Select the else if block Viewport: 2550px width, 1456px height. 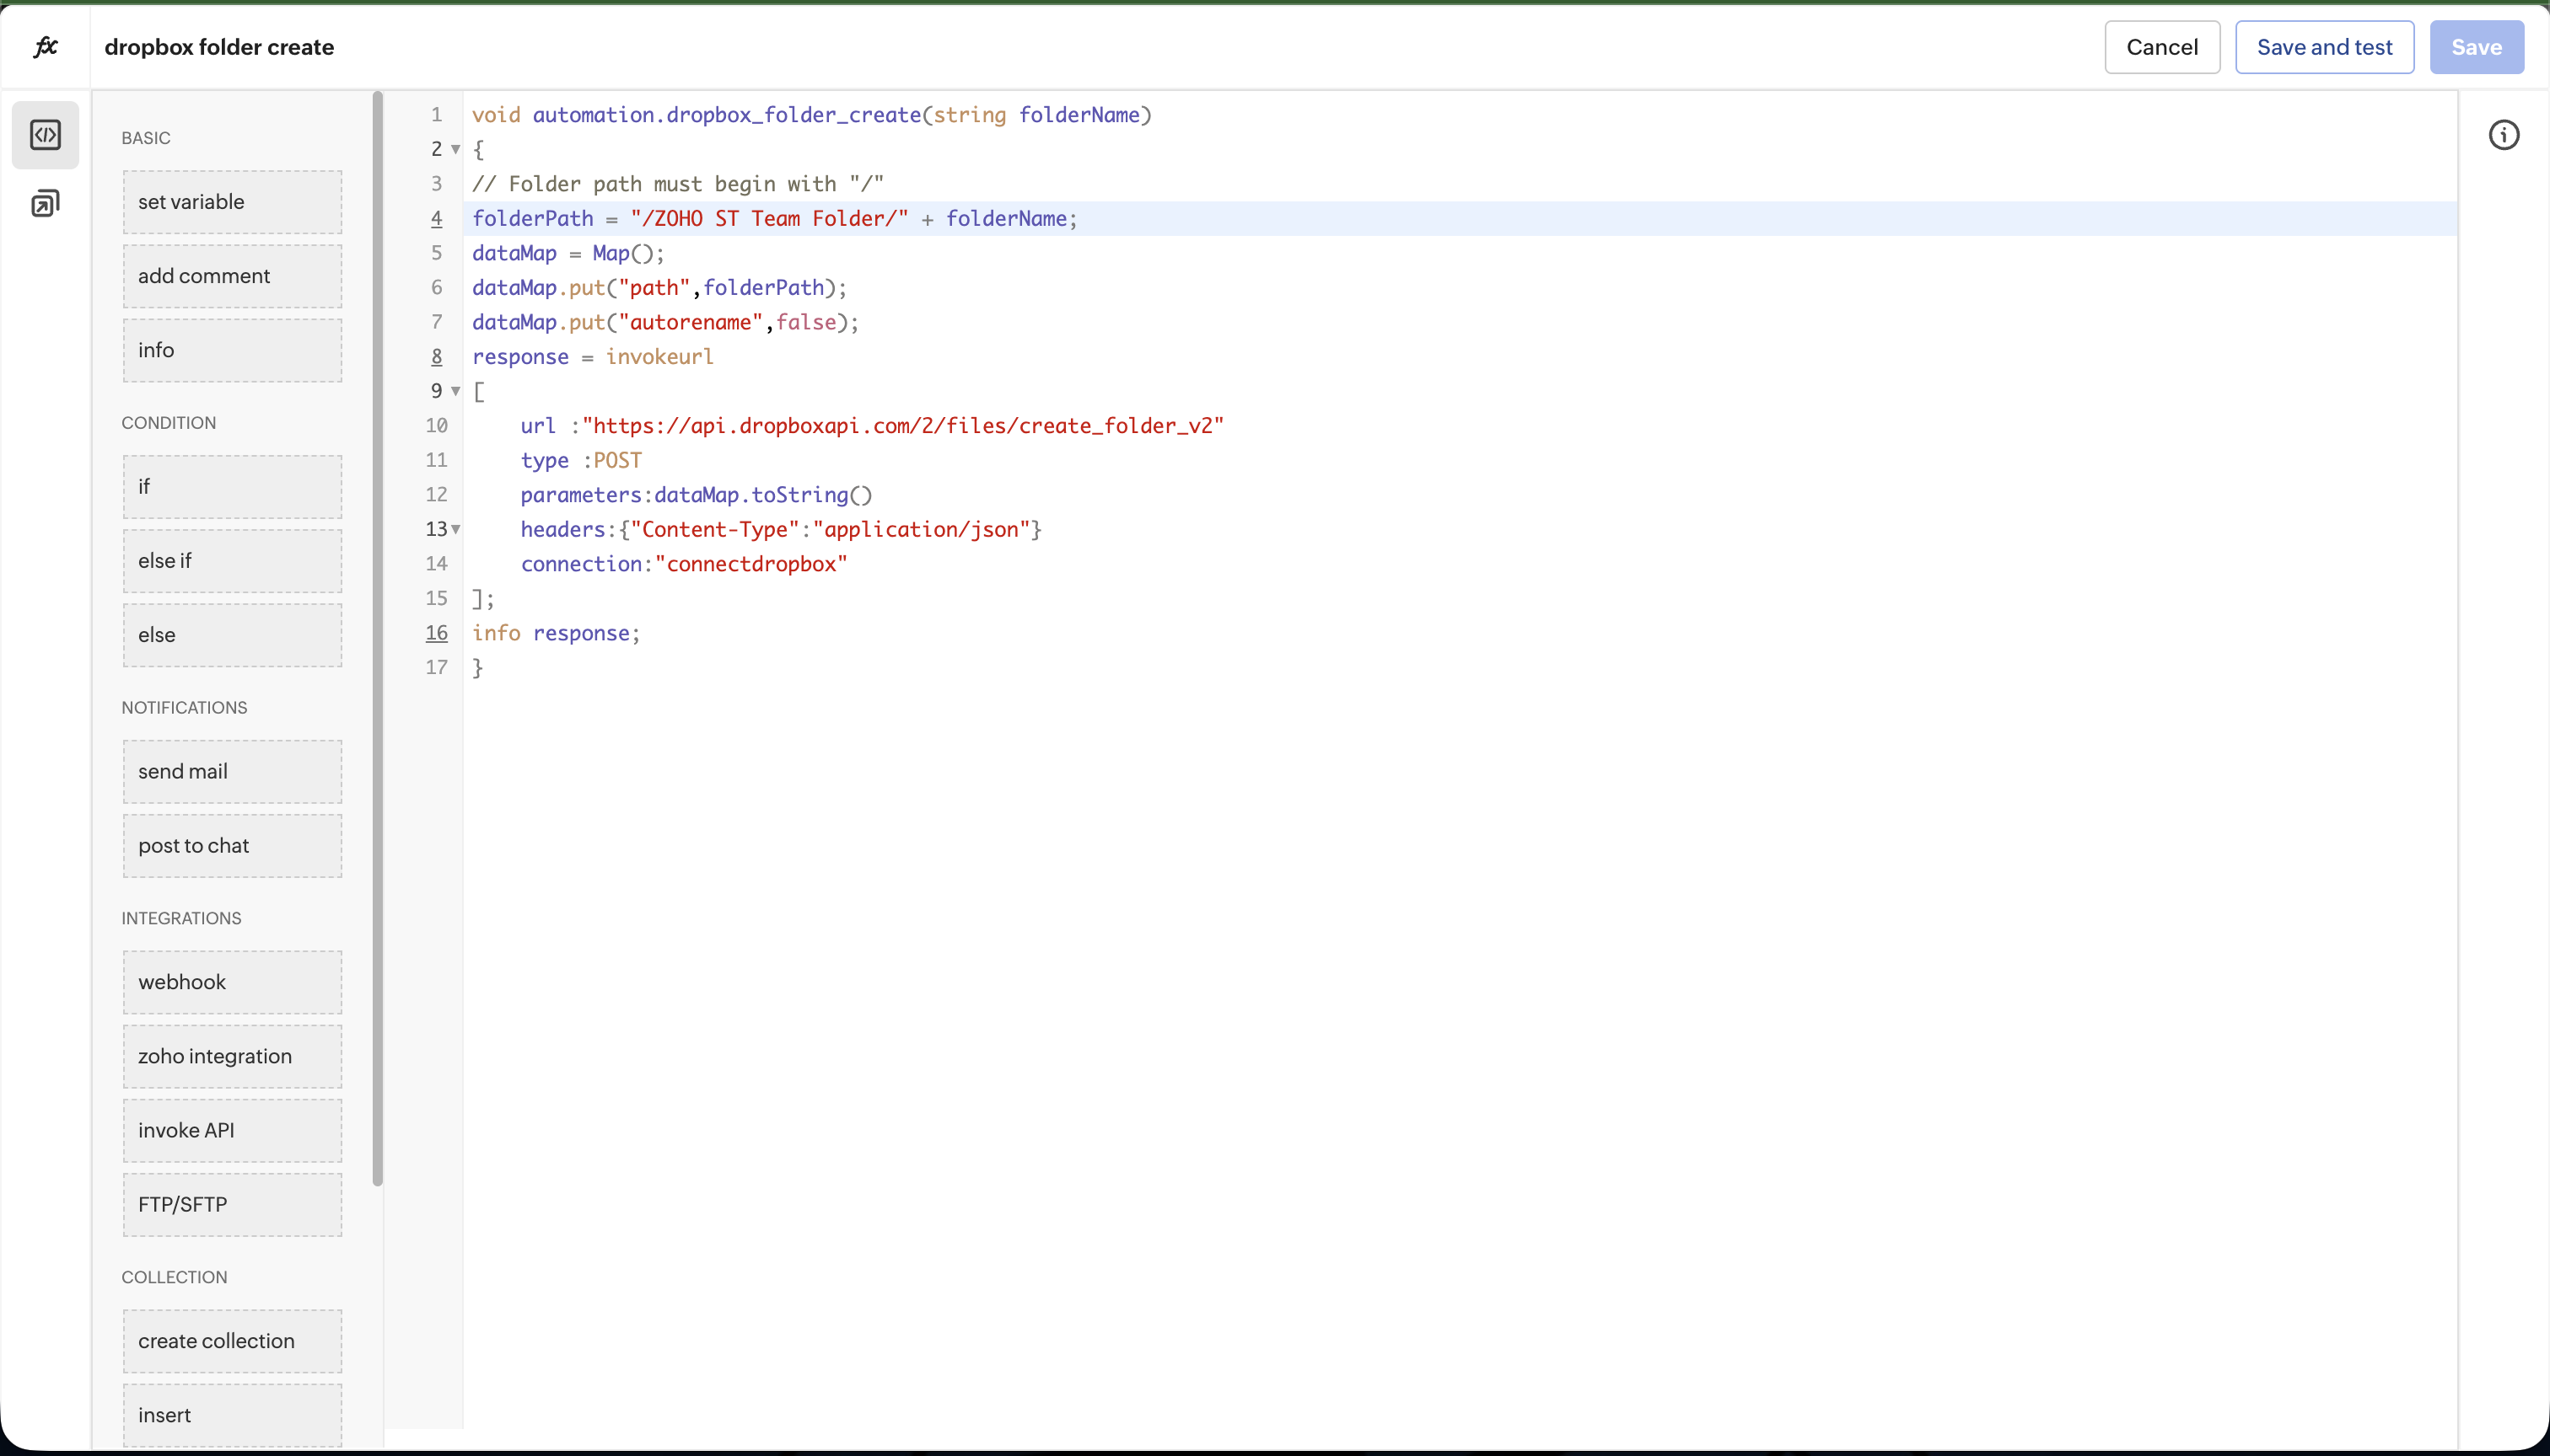click(x=232, y=561)
